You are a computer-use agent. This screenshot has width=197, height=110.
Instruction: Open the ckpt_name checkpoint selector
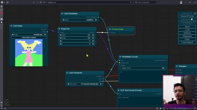point(85,84)
